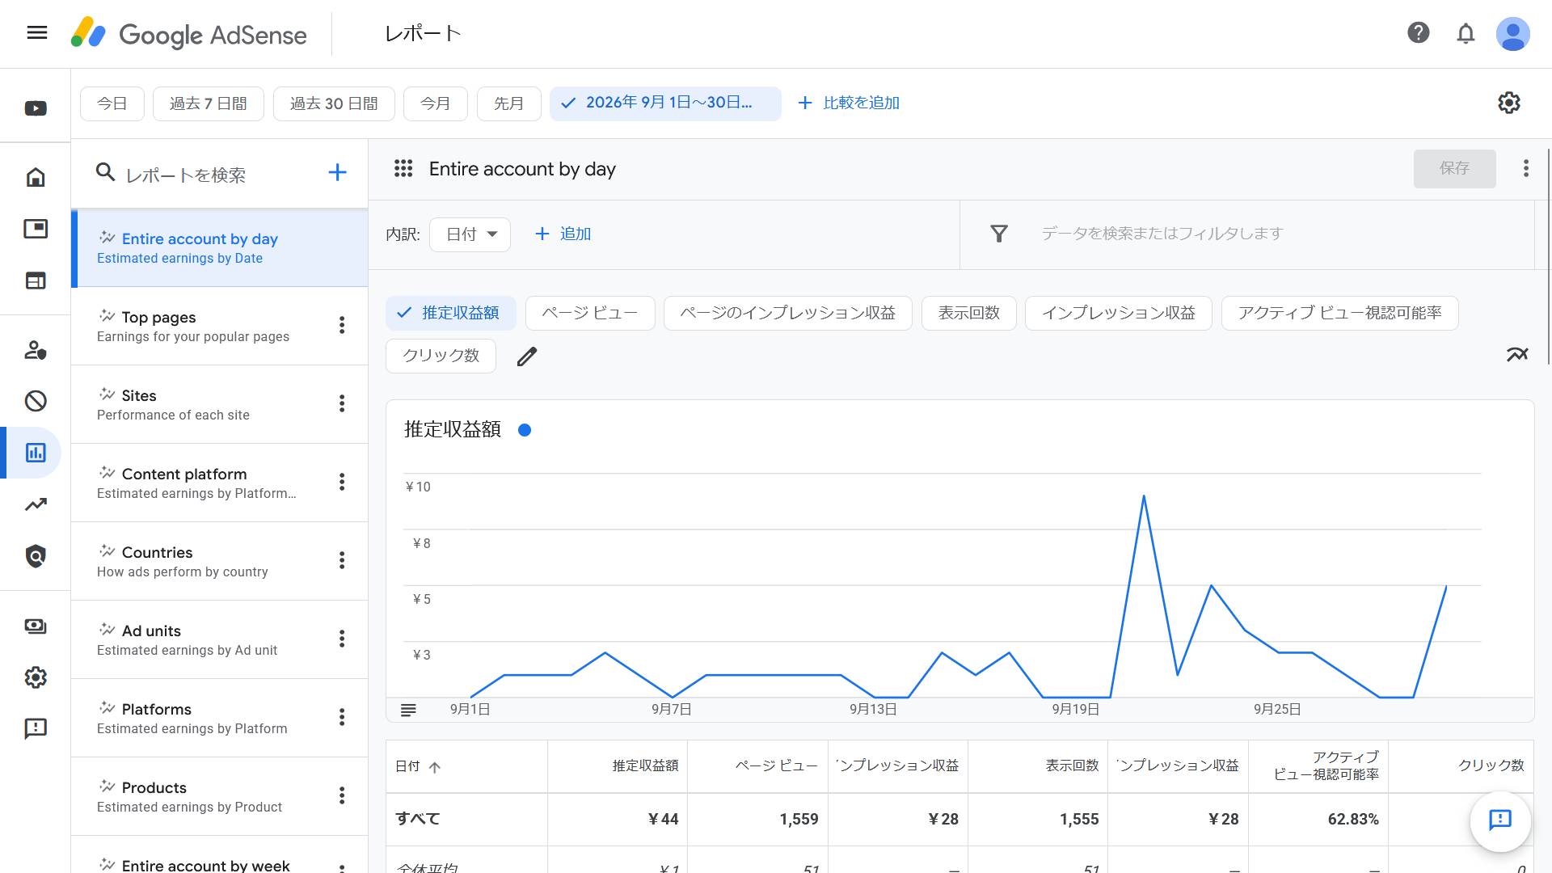This screenshot has height=873, width=1552.
Task: Open Policy center shield icon
Action: [x=36, y=556]
